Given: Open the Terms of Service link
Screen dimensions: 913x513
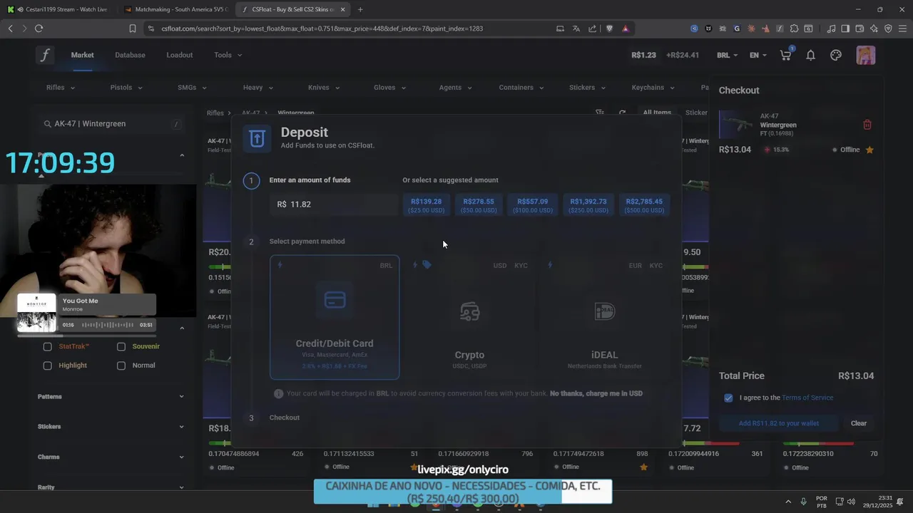Looking at the screenshot, I should 807,398.
